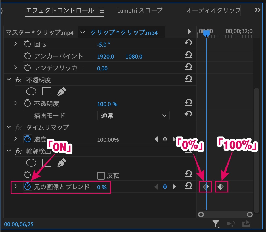266x232 pixels.
Task: Select クリップ * クリップ.mp4 clip tab
Action: [124, 32]
